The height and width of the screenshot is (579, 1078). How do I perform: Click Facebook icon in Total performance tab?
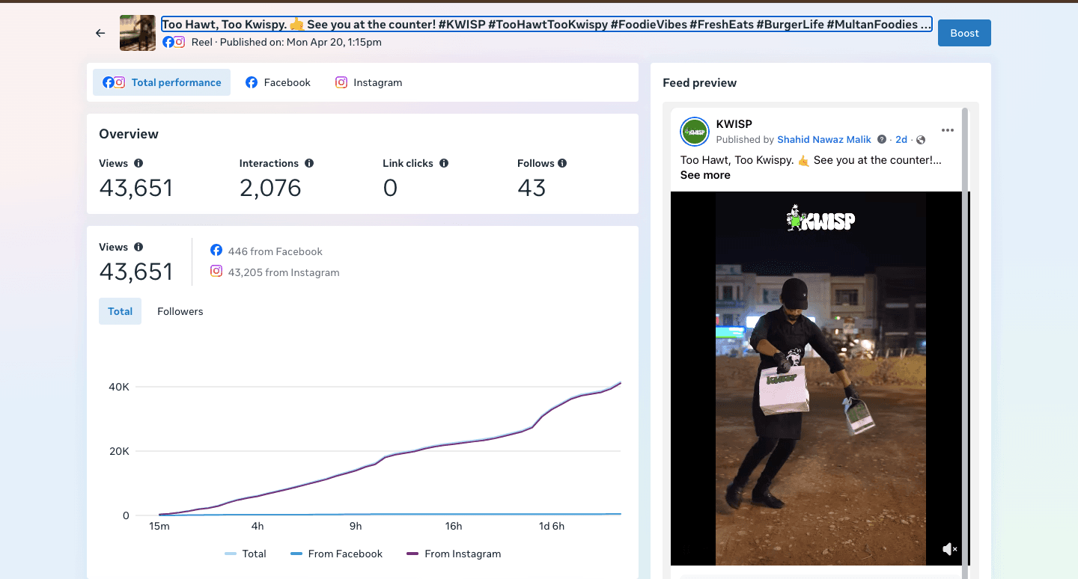tap(109, 82)
